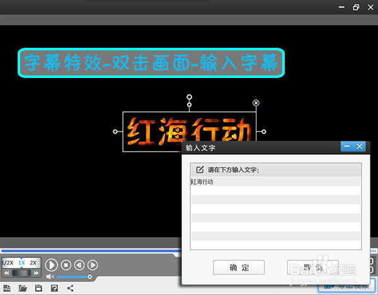Click into the text field containing 红海行动
This screenshot has width=378, height=295.
point(276,213)
